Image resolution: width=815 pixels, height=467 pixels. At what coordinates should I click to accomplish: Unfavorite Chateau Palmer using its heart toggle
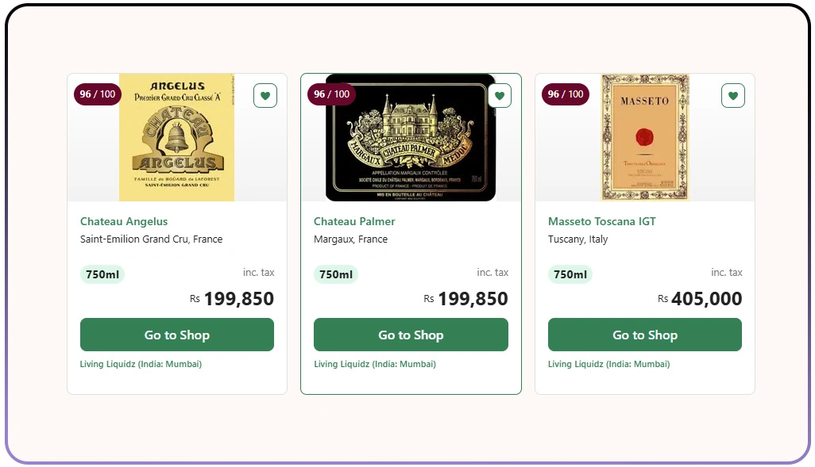[x=499, y=95]
